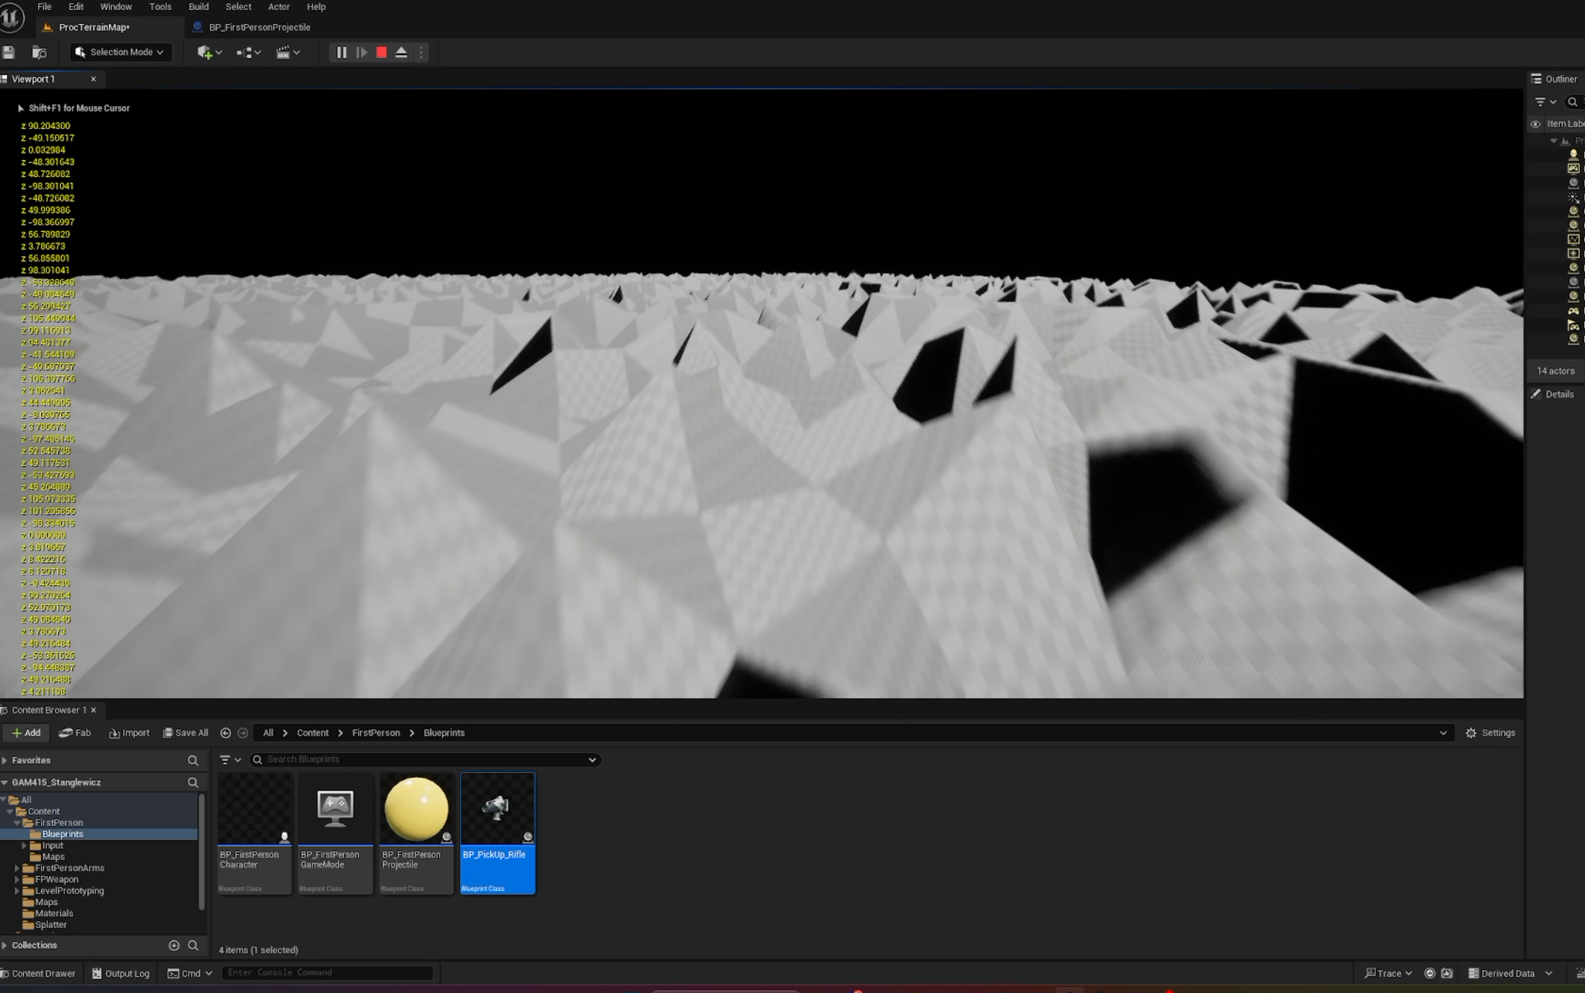Open the Tools menu

coord(160,6)
